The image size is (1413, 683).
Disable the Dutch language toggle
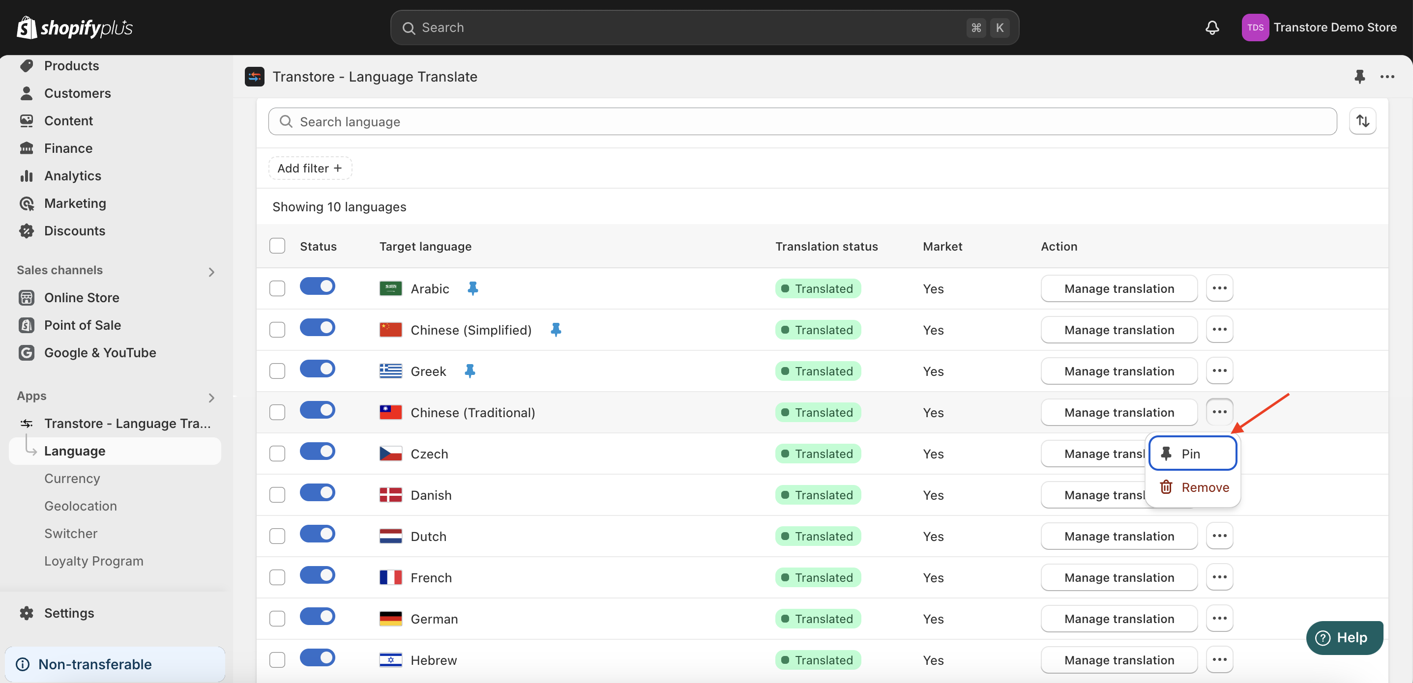[x=317, y=534]
